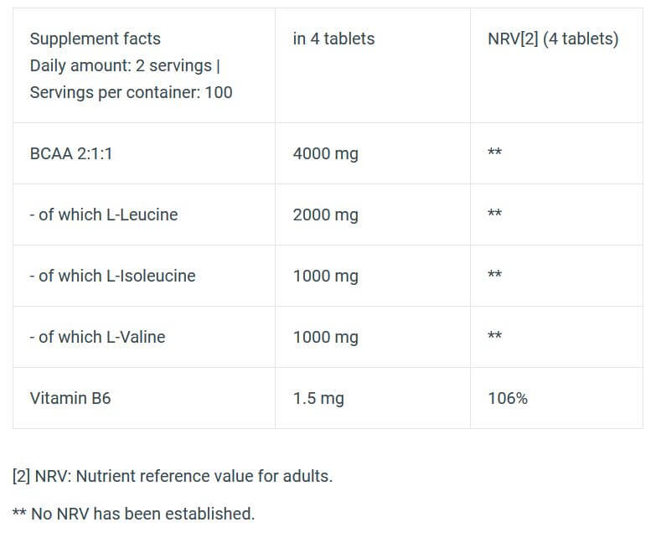
Task: Click the '[2] NRV: Nutrient reference value' footnote
Action: (x=173, y=476)
